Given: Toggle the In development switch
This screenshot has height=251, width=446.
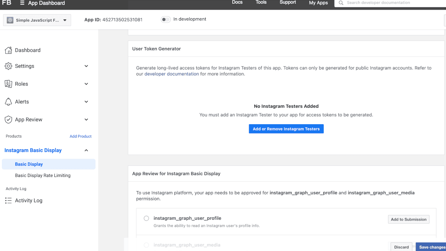Looking at the screenshot, I should tap(166, 19).
